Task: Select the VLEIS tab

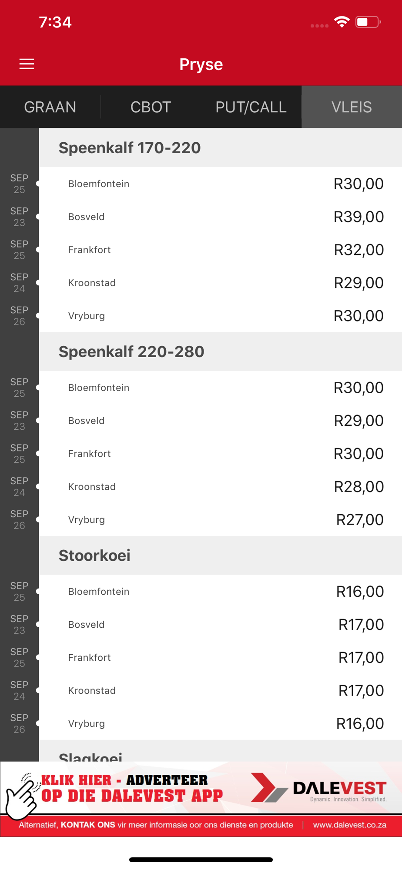Action: [352, 107]
